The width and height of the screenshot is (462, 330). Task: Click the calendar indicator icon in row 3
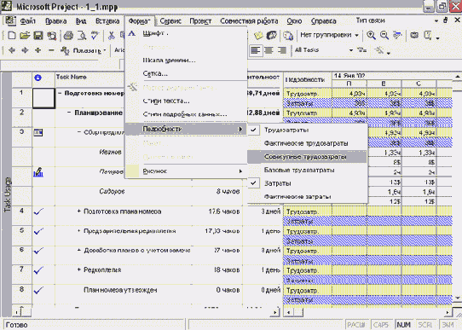38,132
